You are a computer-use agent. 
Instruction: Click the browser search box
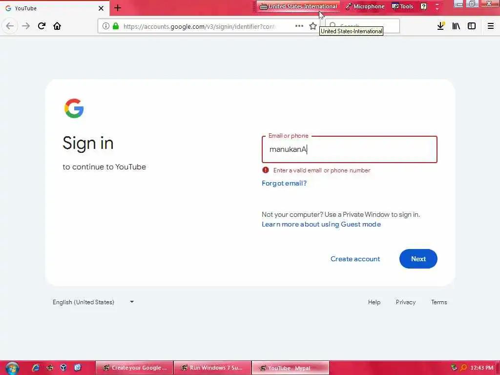(x=363, y=26)
